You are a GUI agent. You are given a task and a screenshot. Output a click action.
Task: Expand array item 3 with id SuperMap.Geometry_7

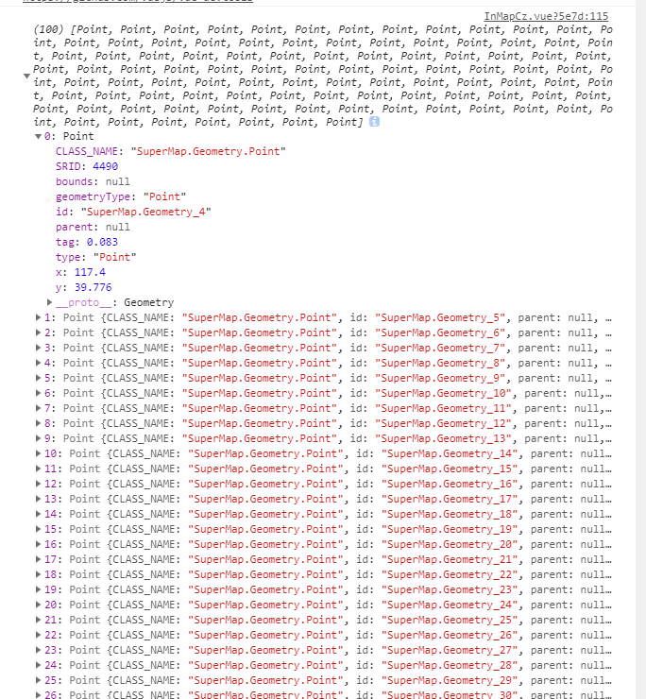point(39,348)
